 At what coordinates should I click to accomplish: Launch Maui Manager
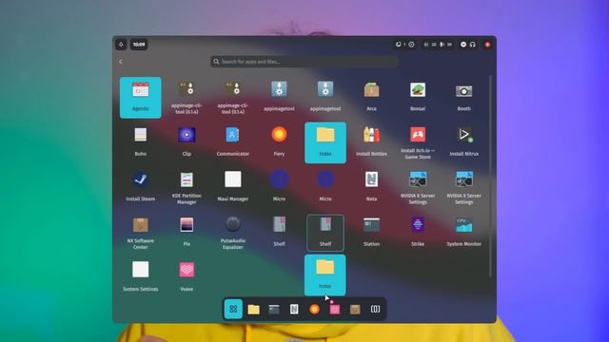click(x=232, y=187)
